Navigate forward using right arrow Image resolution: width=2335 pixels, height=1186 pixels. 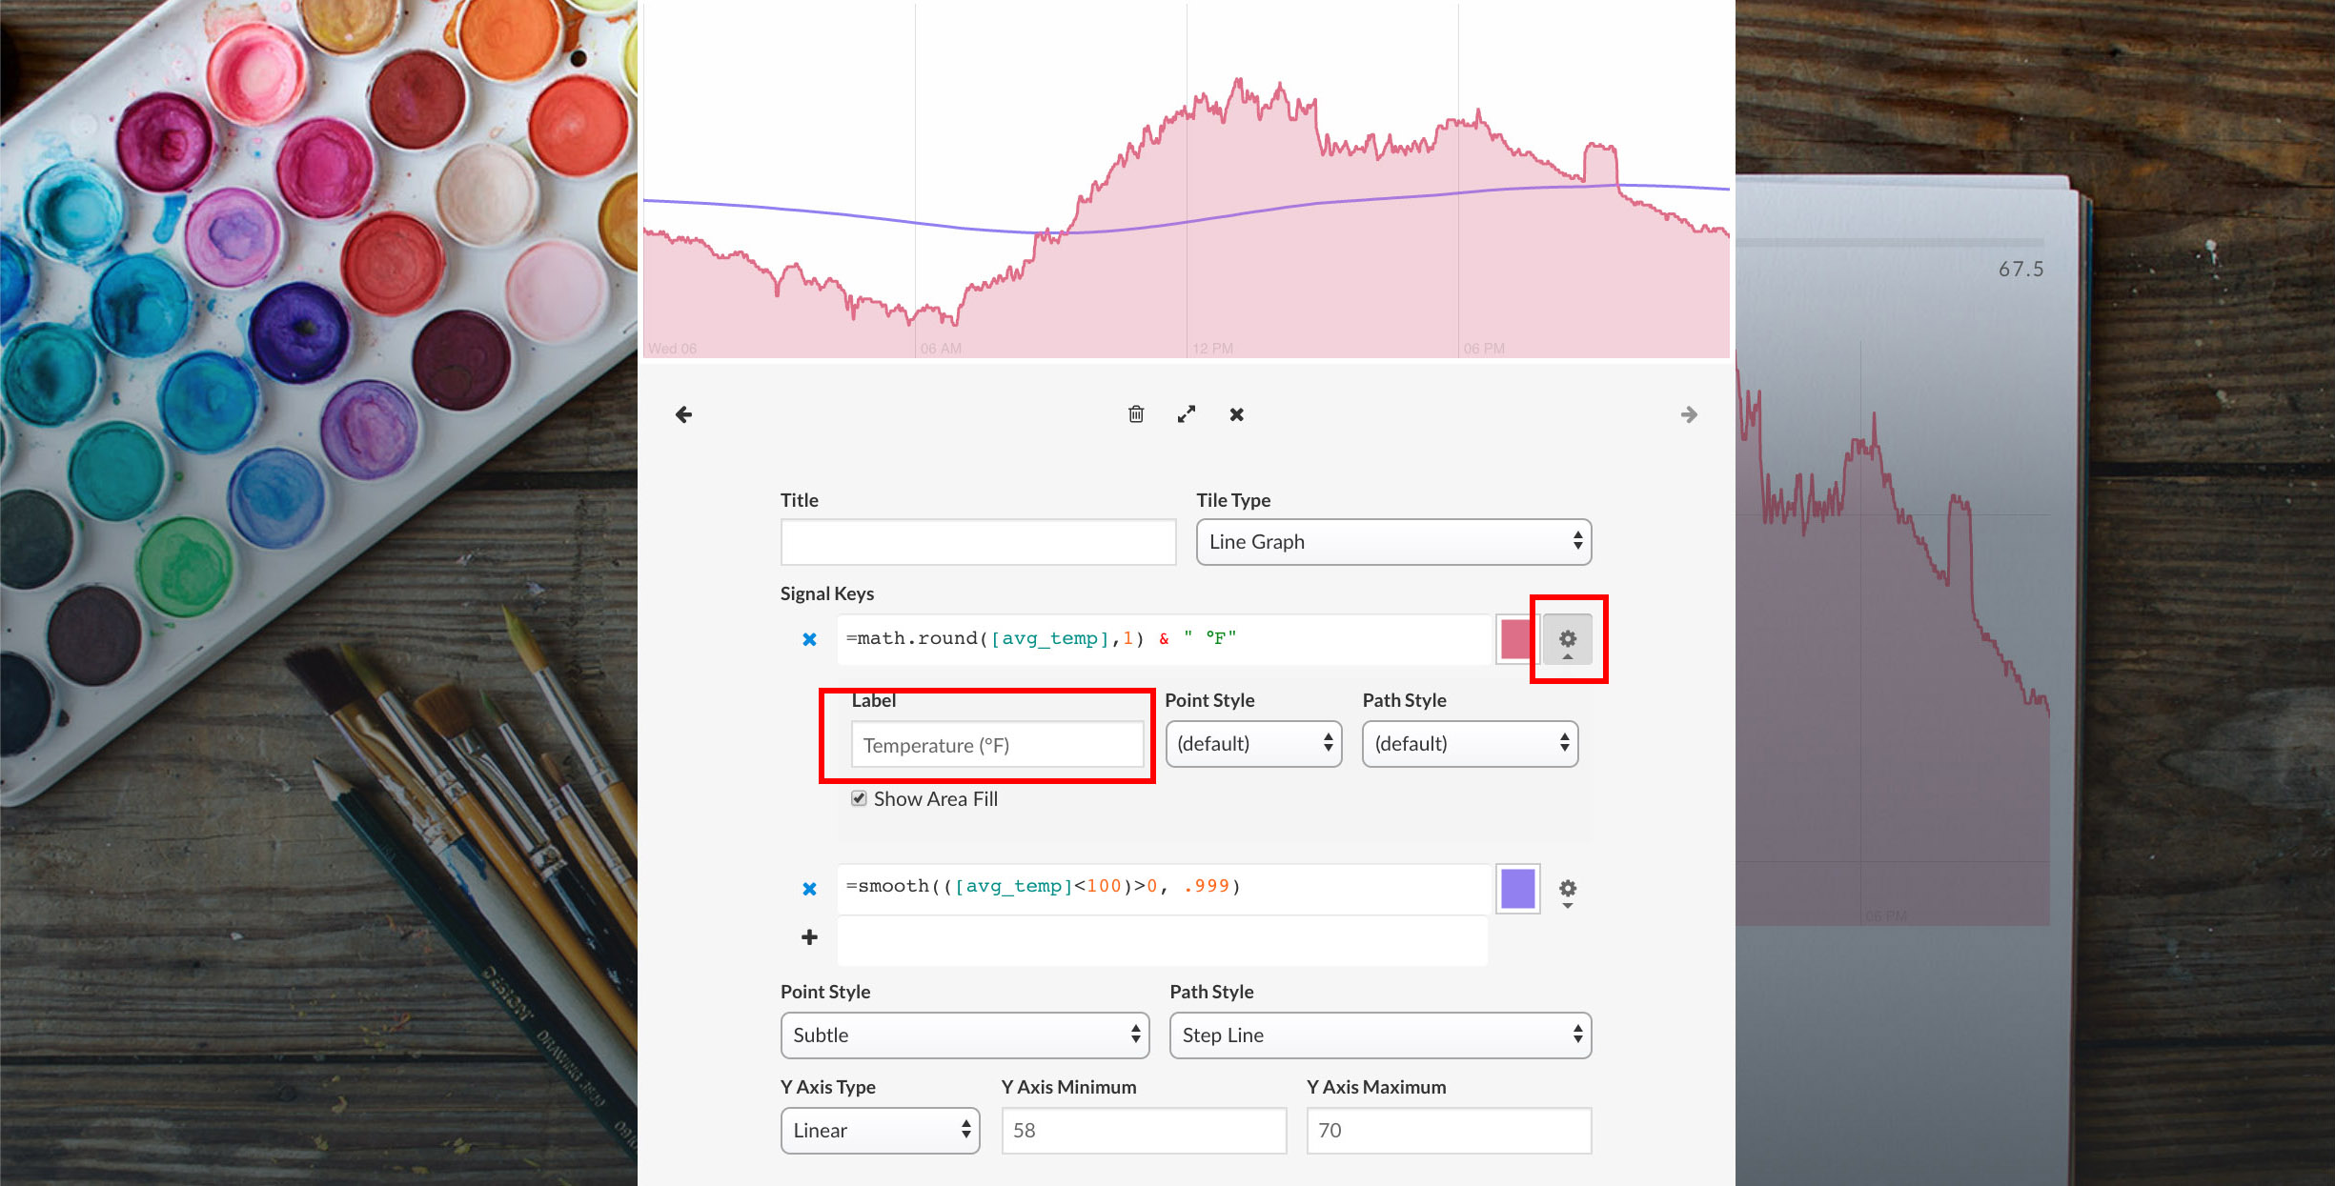click(1689, 414)
